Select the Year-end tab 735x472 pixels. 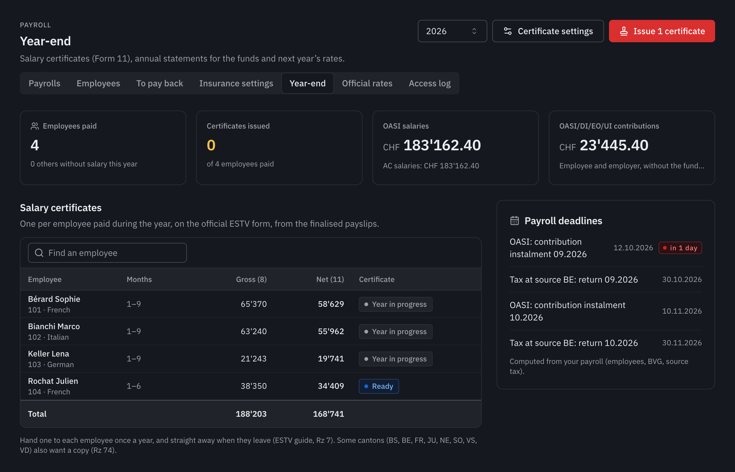point(308,83)
